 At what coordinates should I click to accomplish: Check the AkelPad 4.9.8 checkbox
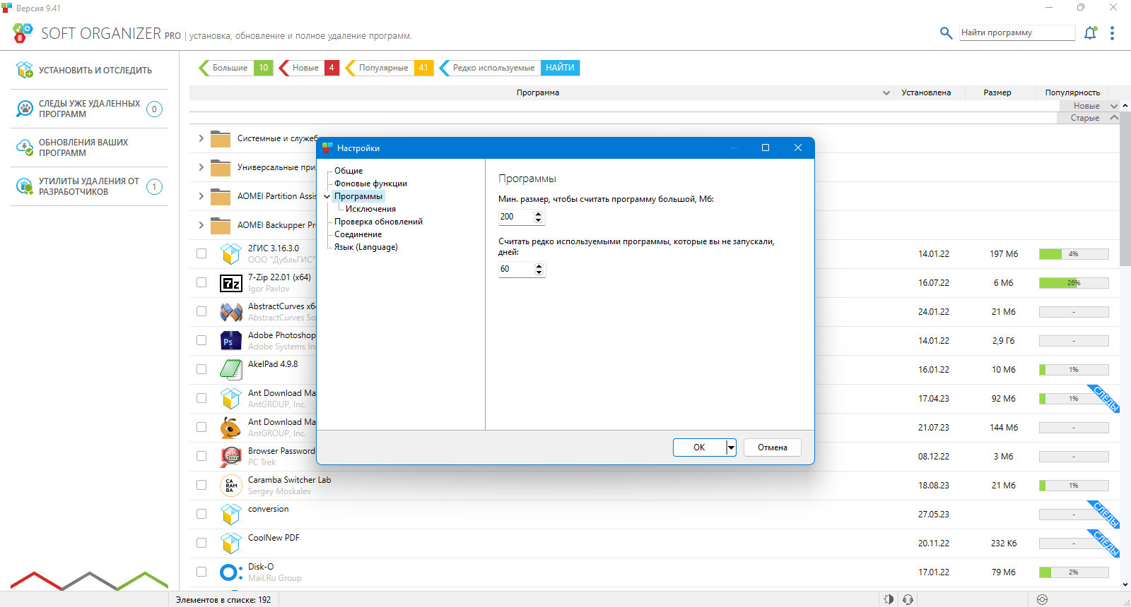pos(201,369)
